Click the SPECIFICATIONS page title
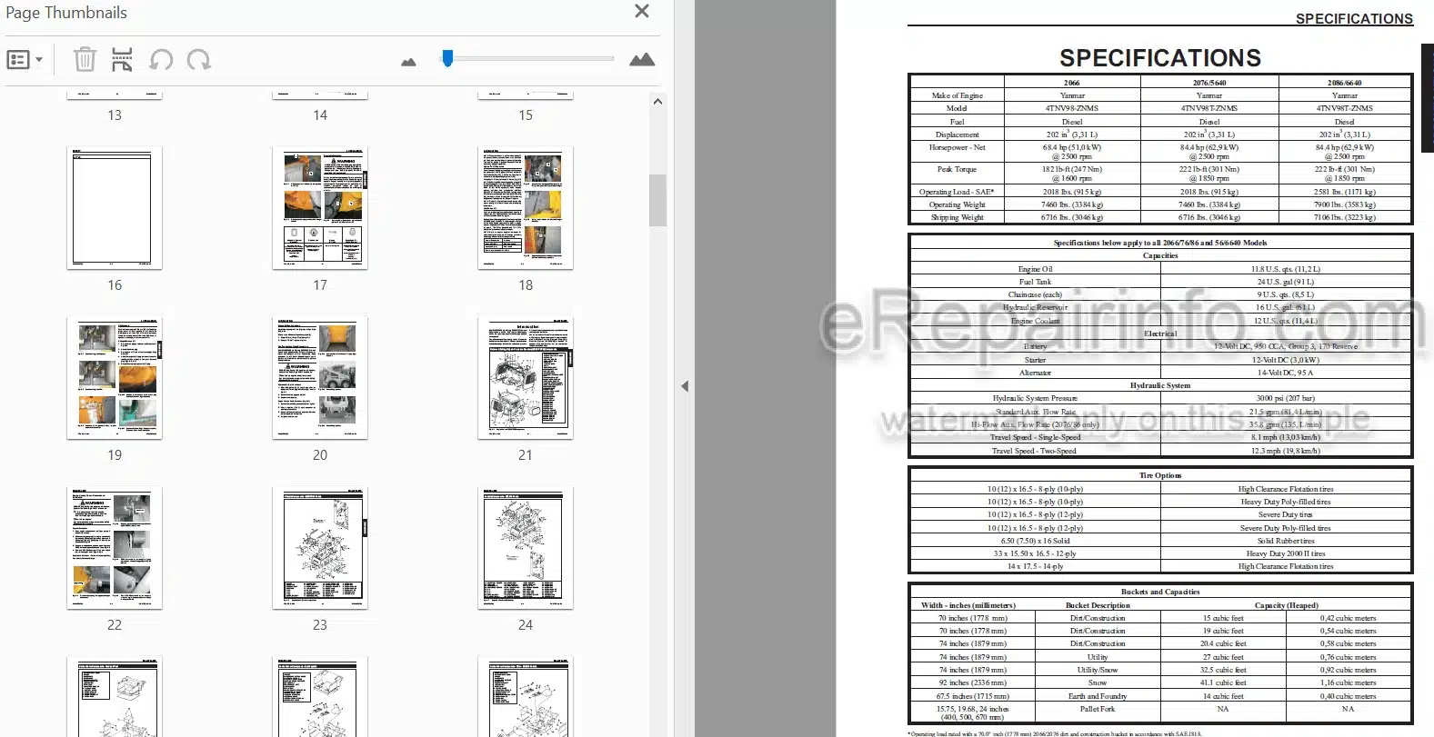 [x=1160, y=58]
